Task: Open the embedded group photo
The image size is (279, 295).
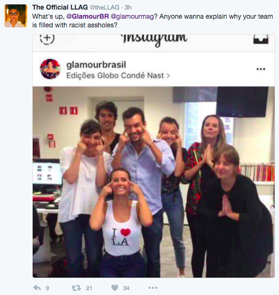Action: (153, 182)
